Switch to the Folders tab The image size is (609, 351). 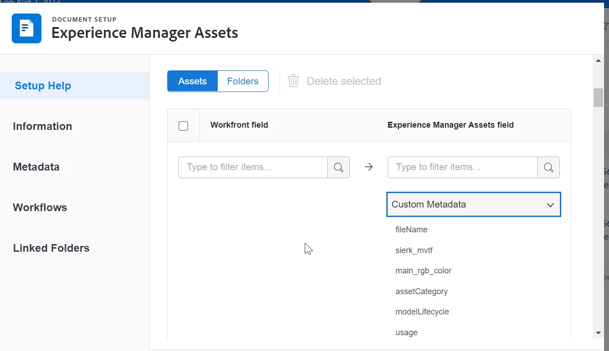click(243, 81)
